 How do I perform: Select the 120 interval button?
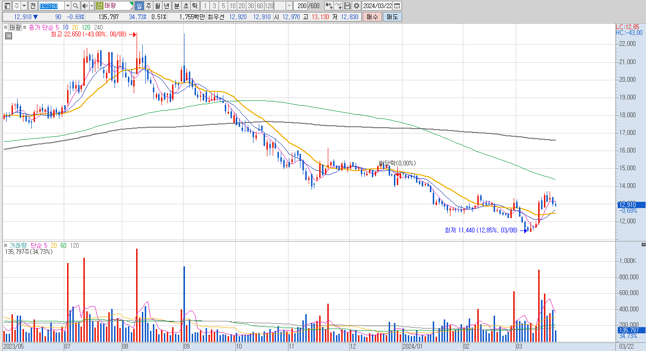coord(269,6)
